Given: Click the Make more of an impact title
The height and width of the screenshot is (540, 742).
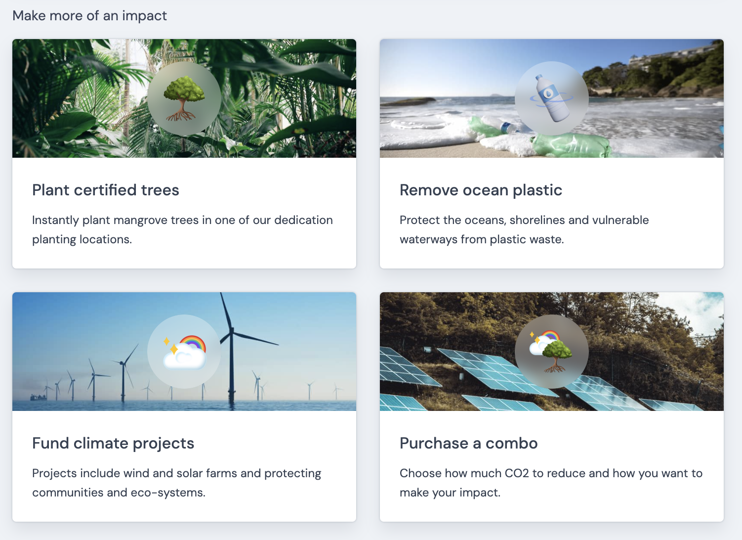Looking at the screenshot, I should (89, 16).
